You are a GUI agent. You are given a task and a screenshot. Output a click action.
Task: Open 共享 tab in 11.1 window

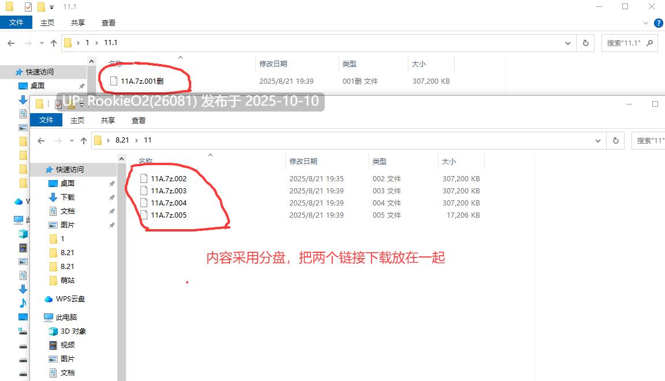click(77, 23)
